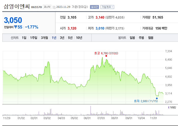The height and width of the screenshot is (126, 178).
Task: Click the 최고 6,780 (07/20) label
Action: pyautogui.click(x=106, y=53)
